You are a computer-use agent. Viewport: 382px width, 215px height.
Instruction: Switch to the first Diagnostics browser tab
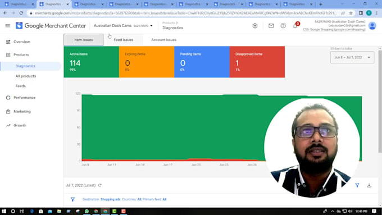point(19,4)
